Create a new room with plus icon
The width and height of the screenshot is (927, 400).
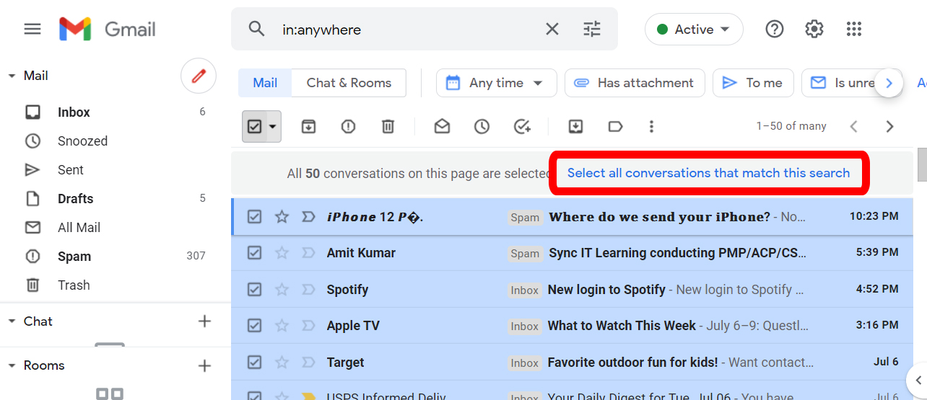tap(205, 365)
